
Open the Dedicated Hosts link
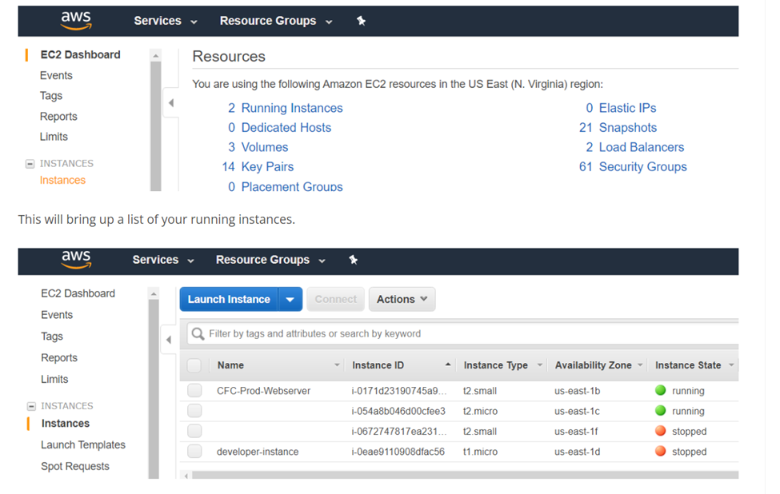[286, 128]
